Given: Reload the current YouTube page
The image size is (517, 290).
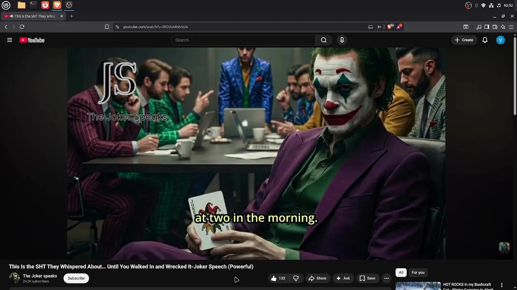Looking at the screenshot, I should click(x=22, y=27).
